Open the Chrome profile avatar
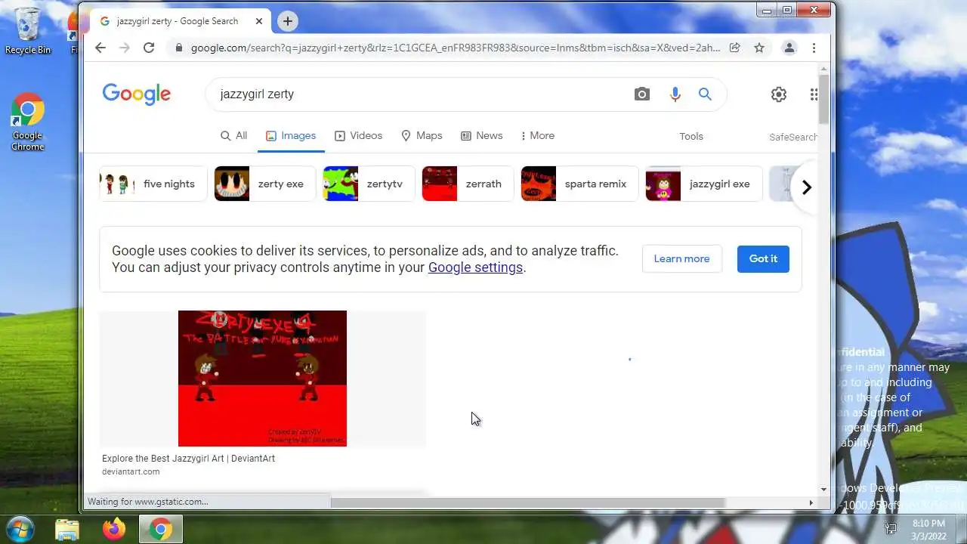Image resolution: width=967 pixels, height=544 pixels. (x=789, y=48)
